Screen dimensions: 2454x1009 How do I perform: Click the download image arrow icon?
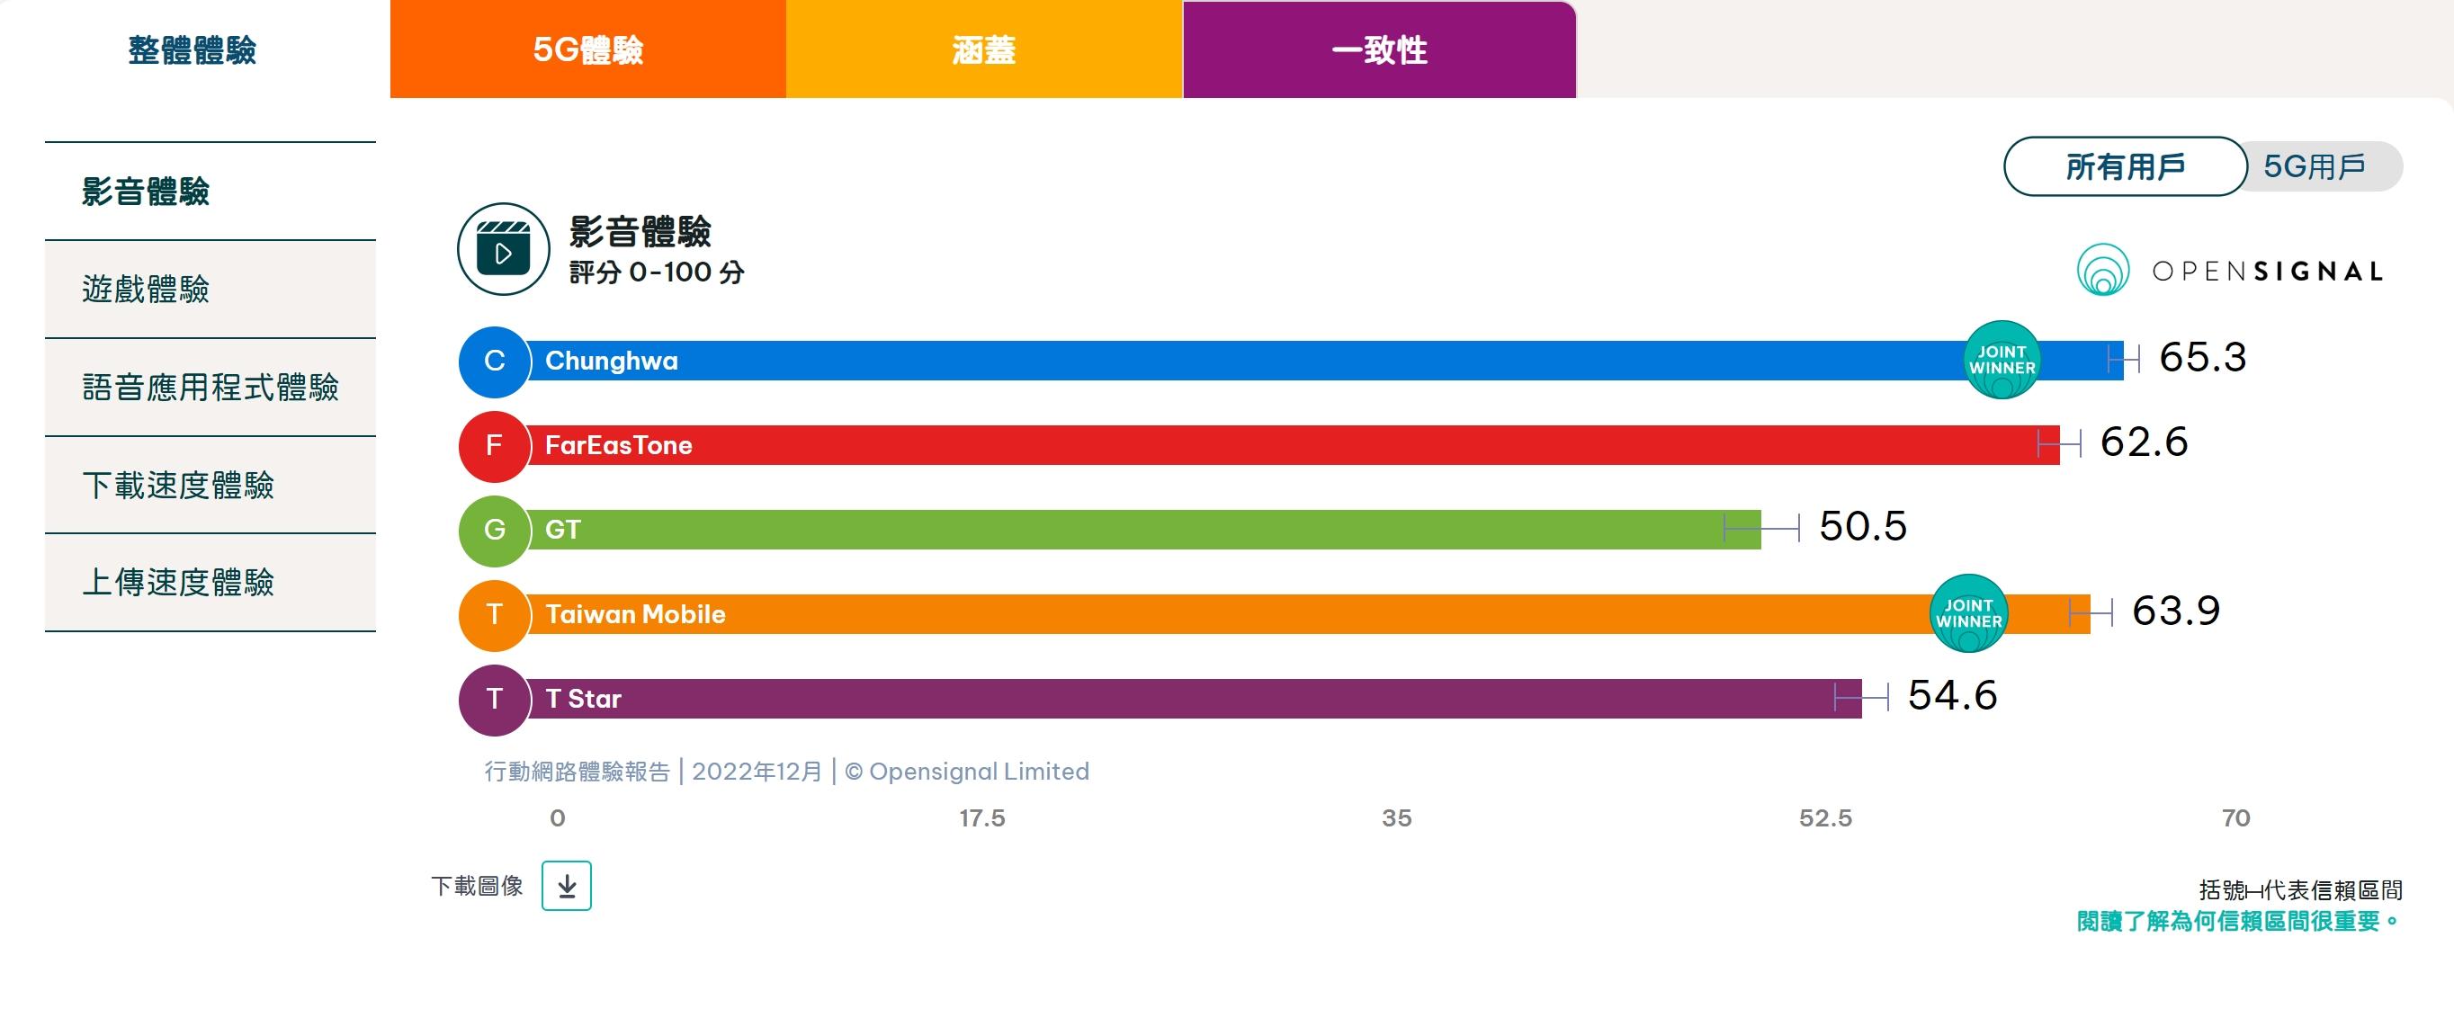(567, 886)
